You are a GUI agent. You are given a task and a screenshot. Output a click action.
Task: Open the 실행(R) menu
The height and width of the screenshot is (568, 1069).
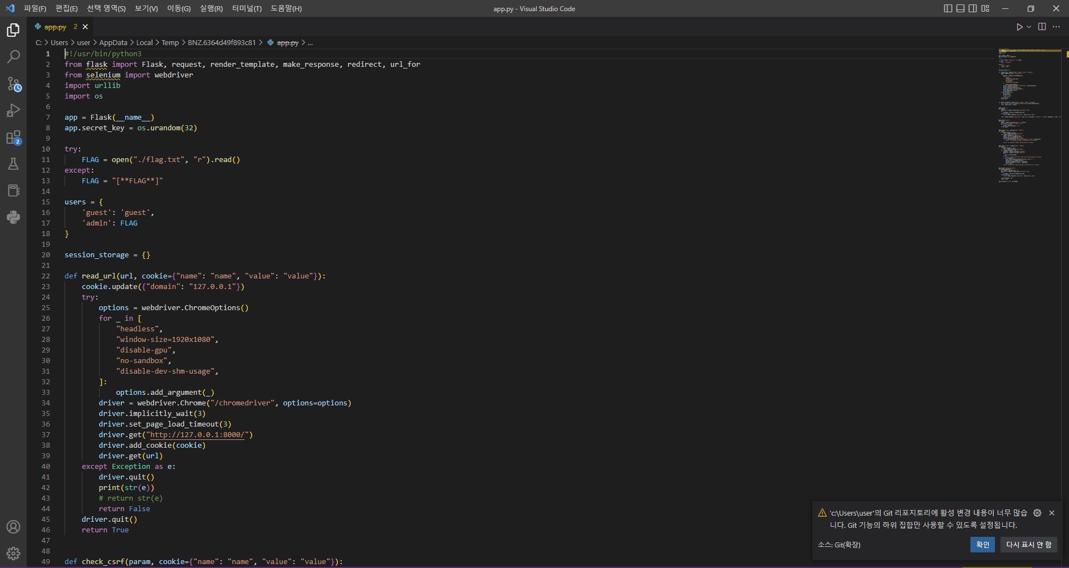(x=211, y=8)
